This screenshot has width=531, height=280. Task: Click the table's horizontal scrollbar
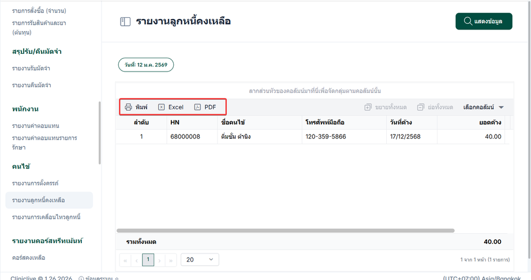[x=286, y=230]
